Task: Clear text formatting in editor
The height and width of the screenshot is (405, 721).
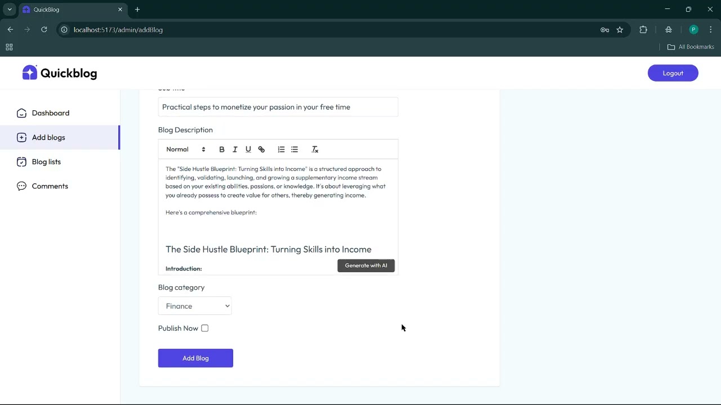Action: 315,150
